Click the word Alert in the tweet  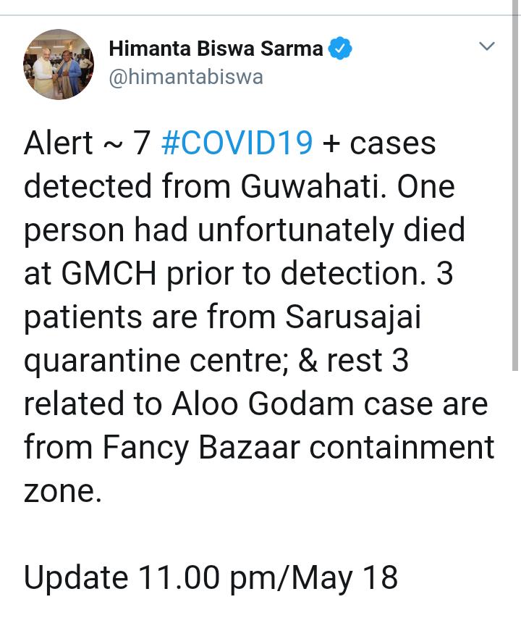coord(59,143)
